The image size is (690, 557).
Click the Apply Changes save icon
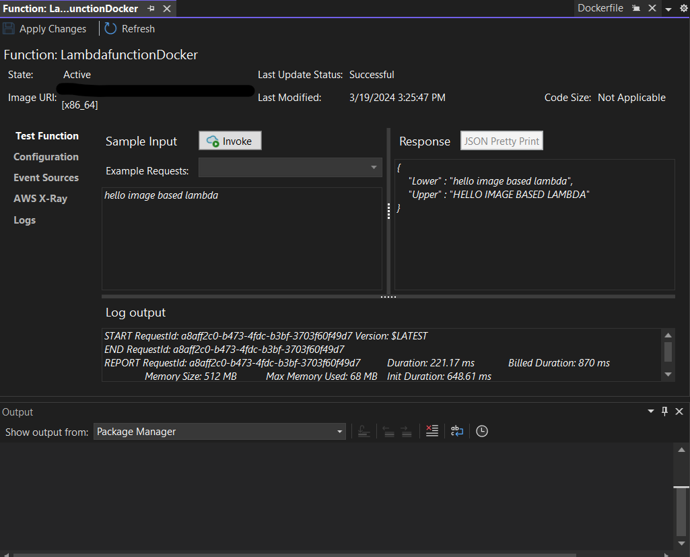pos(9,28)
